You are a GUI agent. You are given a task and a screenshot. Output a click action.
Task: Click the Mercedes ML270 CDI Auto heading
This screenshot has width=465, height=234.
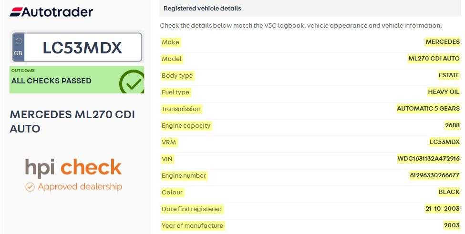tap(72, 122)
